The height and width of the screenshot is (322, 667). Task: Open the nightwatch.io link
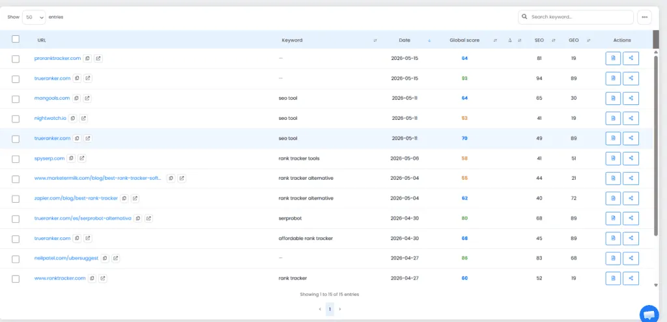coord(50,119)
